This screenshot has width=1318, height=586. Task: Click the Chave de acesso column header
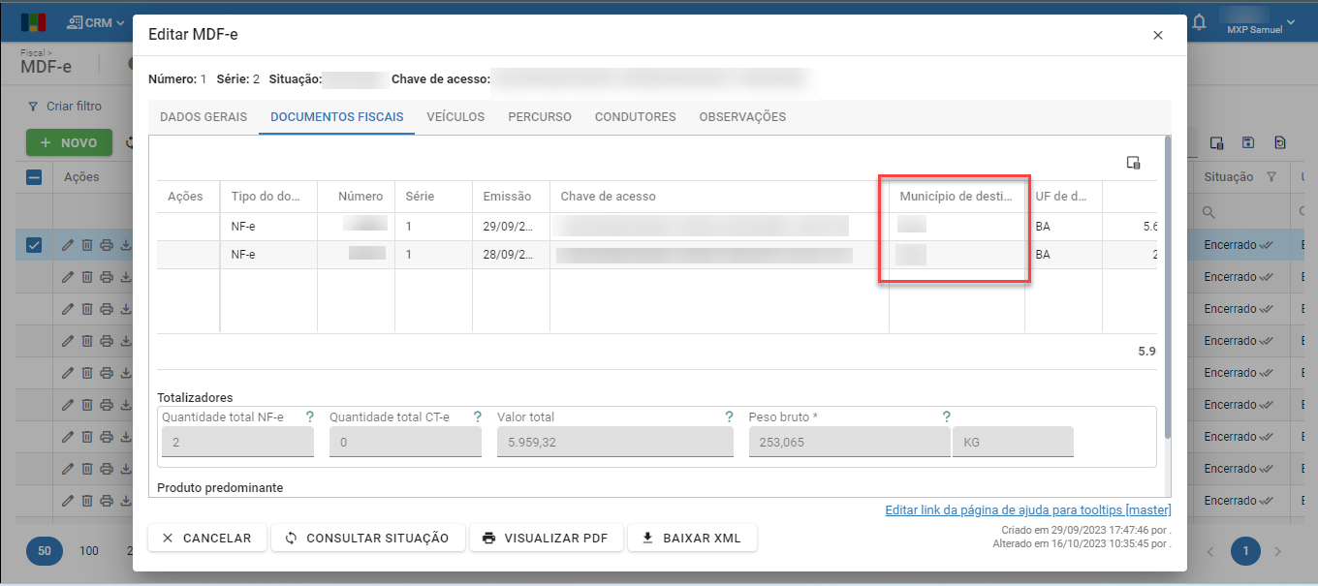[719, 197]
